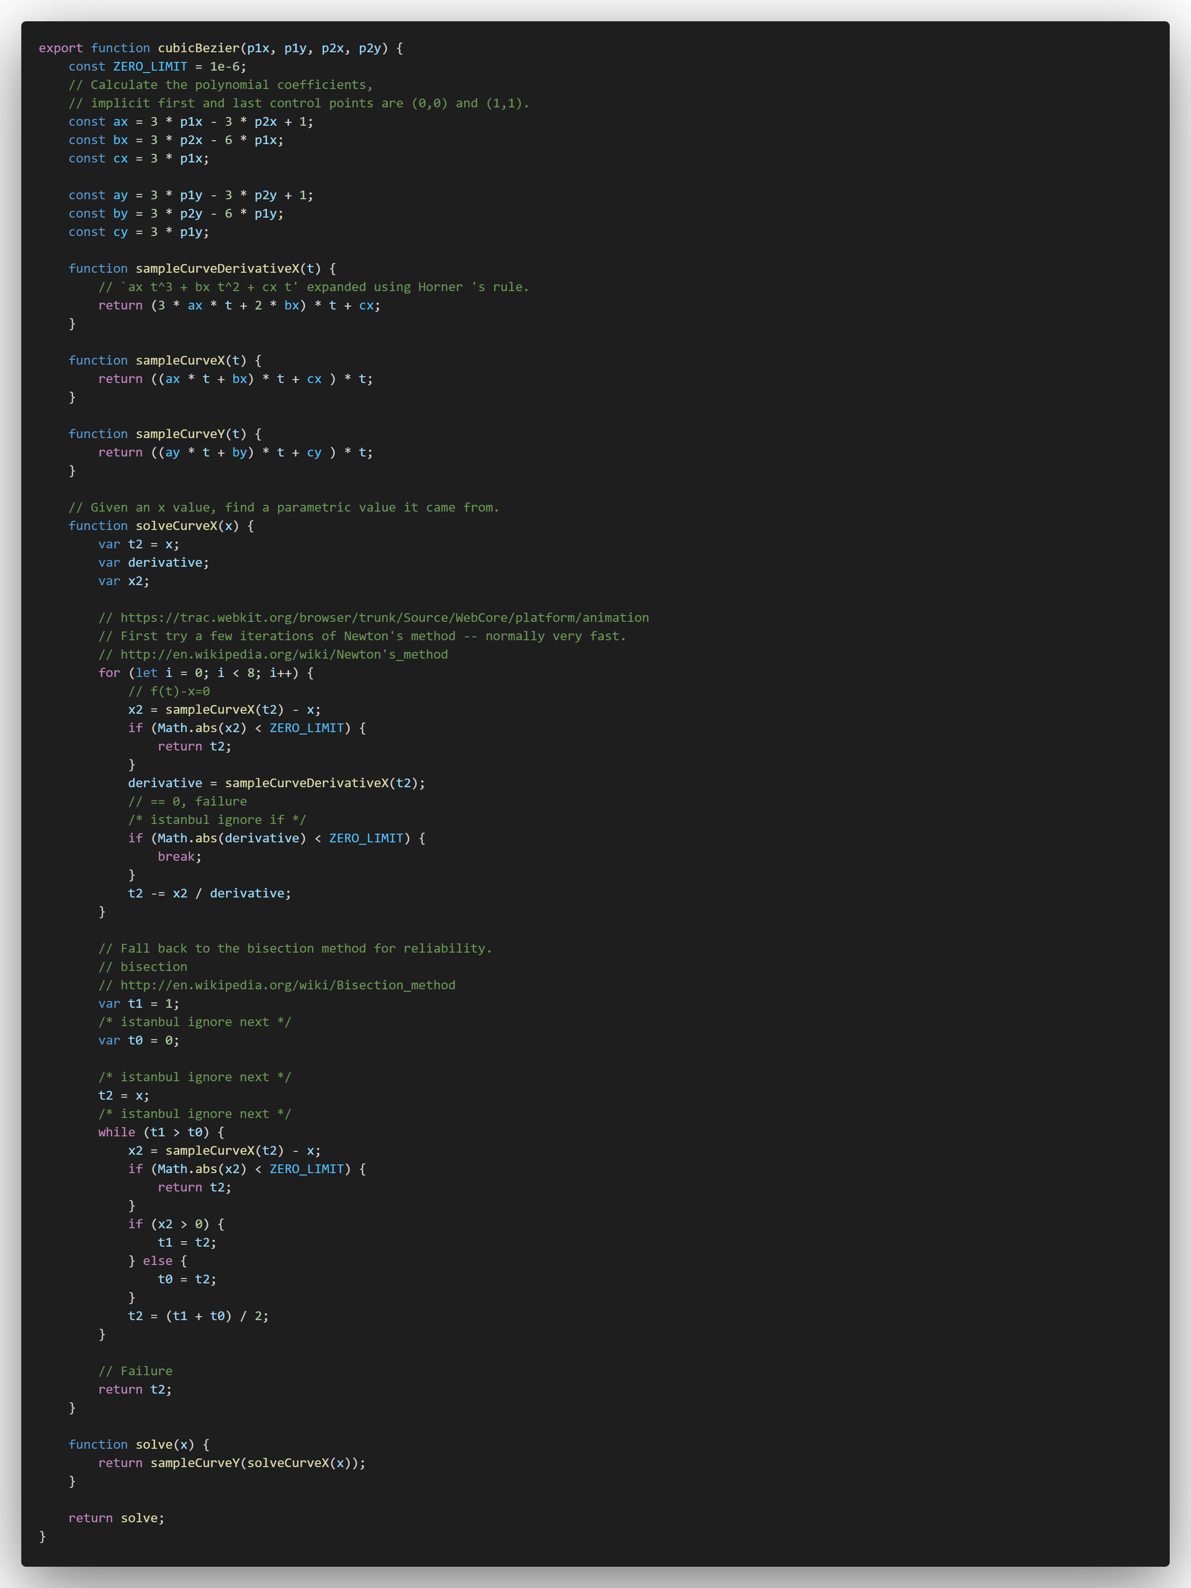Click the Bisection_method Wikipedia URL
Screen dimensions: 1191x1588
pos(287,985)
